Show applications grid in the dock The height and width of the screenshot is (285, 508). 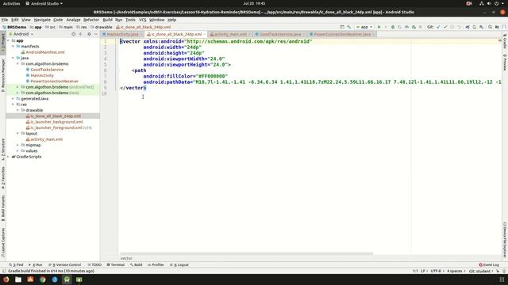click(x=502, y=279)
